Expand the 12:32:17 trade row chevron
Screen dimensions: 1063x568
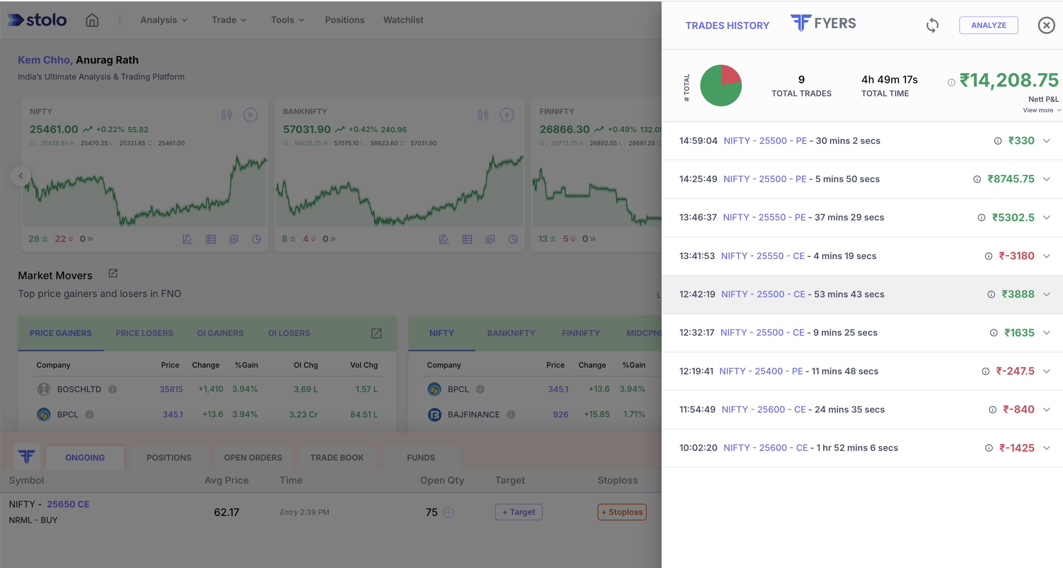click(x=1046, y=333)
